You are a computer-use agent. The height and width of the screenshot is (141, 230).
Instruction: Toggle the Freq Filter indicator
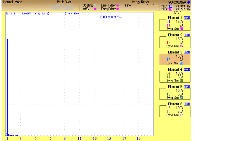[117, 9]
